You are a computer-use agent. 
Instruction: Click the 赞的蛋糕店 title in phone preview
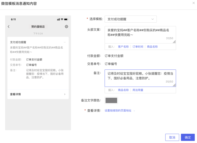(38, 27)
